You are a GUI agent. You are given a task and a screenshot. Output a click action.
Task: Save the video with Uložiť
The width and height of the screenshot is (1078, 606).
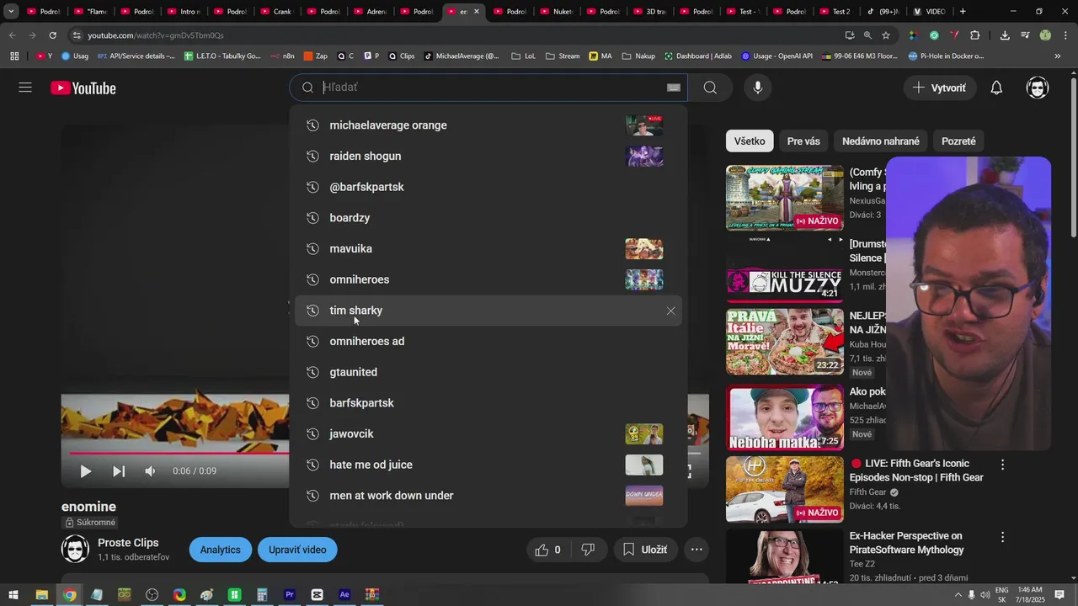[x=645, y=550]
